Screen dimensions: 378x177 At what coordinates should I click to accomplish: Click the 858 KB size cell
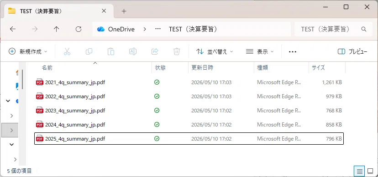tap(334, 125)
